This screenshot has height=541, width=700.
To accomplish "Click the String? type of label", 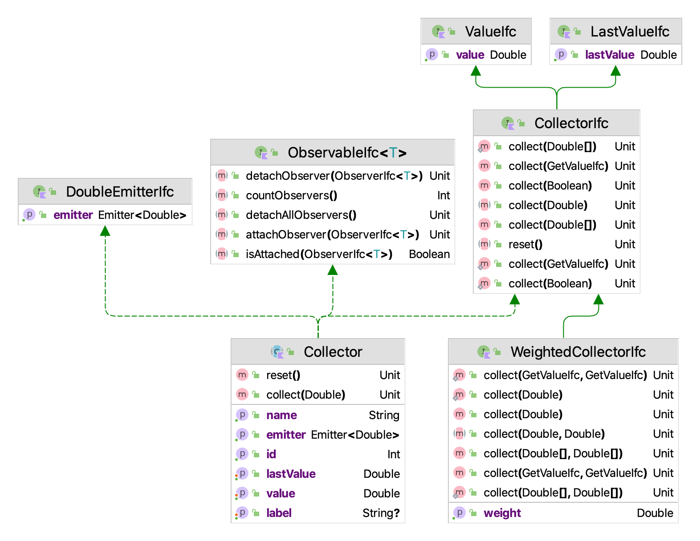I will coord(381,513).
